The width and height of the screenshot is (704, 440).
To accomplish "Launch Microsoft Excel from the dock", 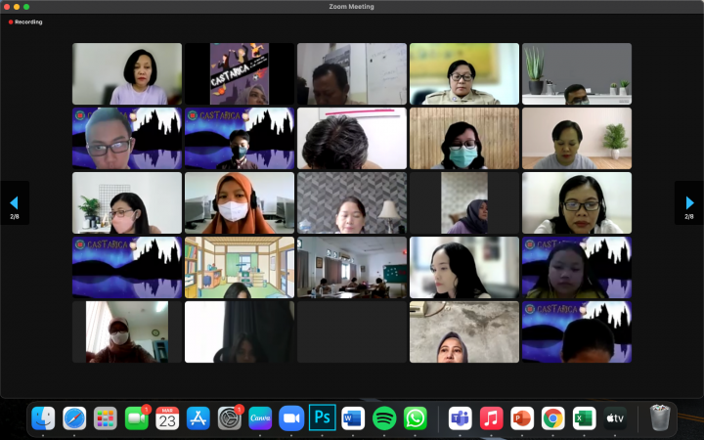I will [x=584, y=418].
